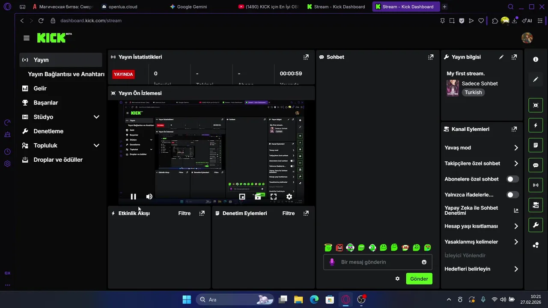Image resolution: width=548 pixels, height=308 pixels.
Task: Open Filtre in Etkinlik Akışı panel
Action: [185, 213]
